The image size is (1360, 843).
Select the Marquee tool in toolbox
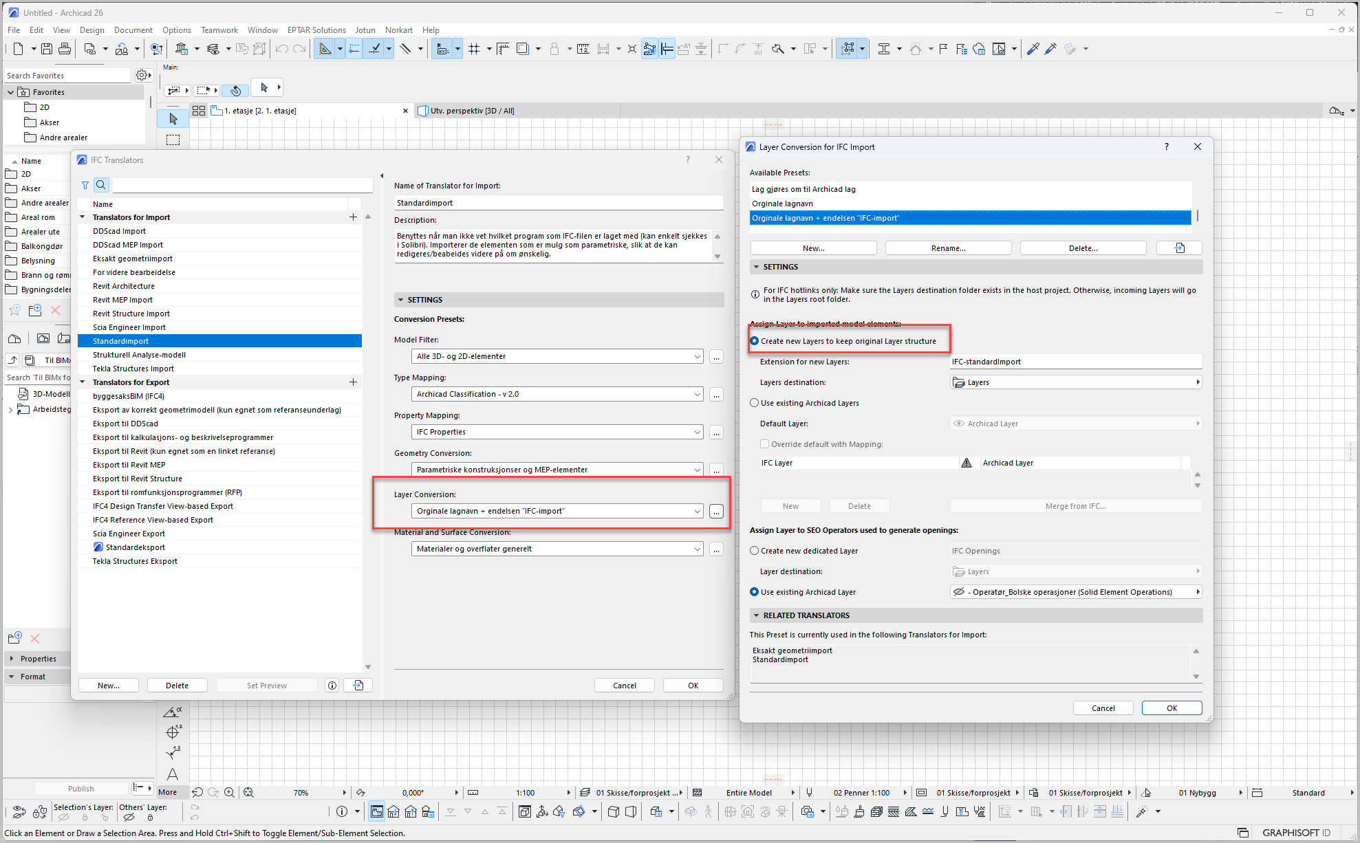pyautogui.click(x=173, y=140)
